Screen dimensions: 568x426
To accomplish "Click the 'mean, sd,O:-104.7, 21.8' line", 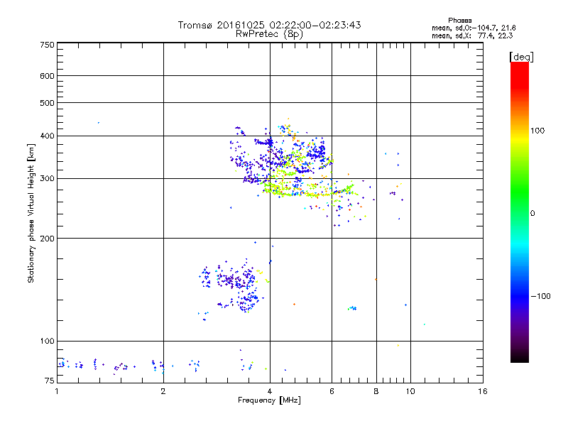I will pos(474,28).
